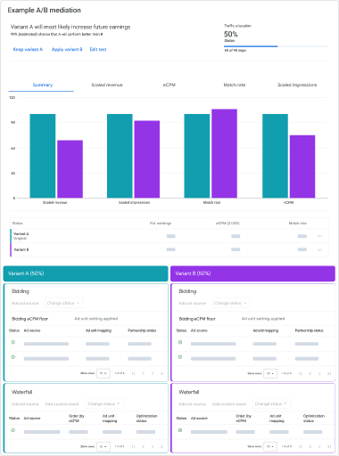Screen dimensions: 339x456
Task: Switch to the eCPM tab
Action: coord(169,85)
